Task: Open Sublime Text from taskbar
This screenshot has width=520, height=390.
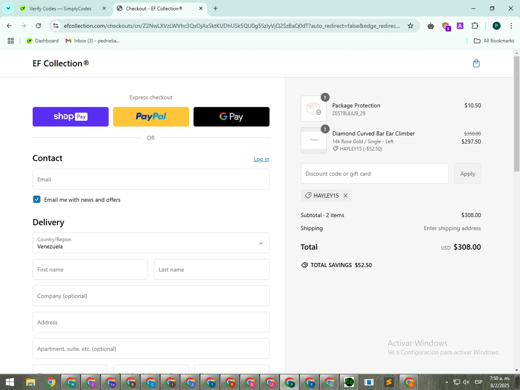Action: point(389,382)
